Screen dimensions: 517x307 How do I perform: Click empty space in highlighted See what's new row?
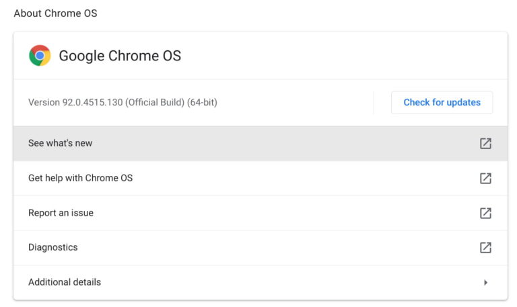pyautogui.click(x=283, y=144)
